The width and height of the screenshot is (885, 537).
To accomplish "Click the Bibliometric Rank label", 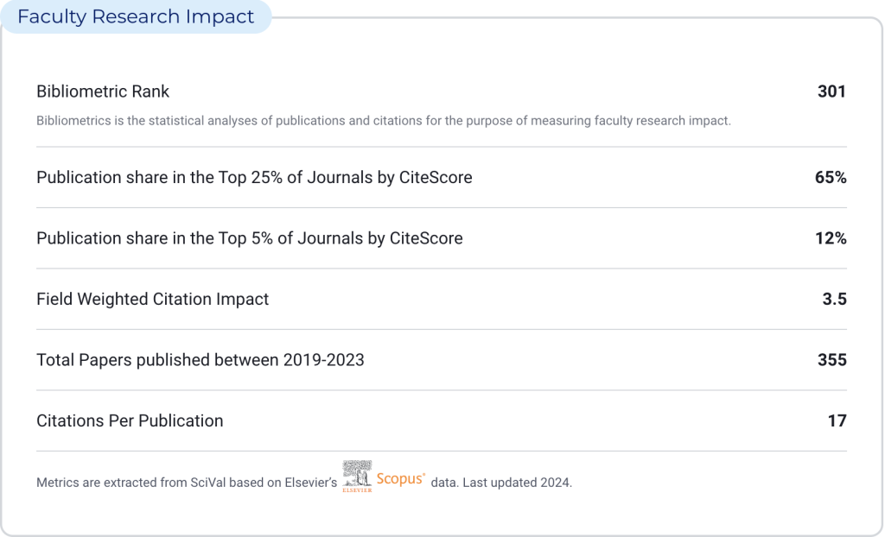I will pos(102,92).
